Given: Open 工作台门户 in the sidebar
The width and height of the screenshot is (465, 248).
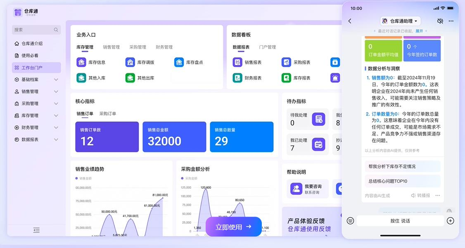Looking at the screenshot, I should 36,68.
